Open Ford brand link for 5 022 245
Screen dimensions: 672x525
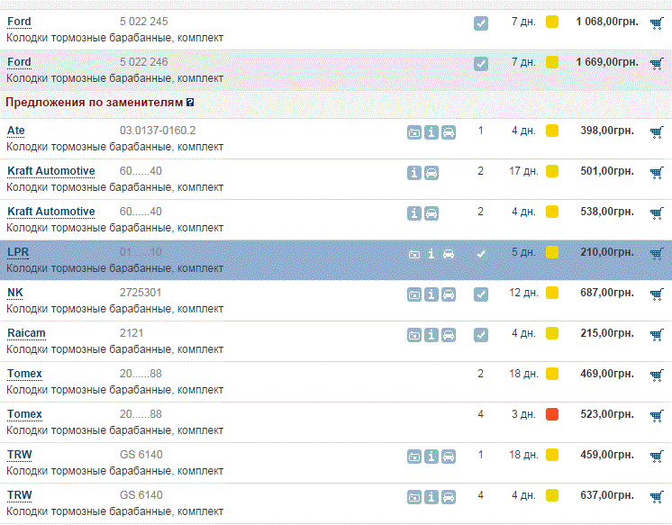click(x=19, y=22)
